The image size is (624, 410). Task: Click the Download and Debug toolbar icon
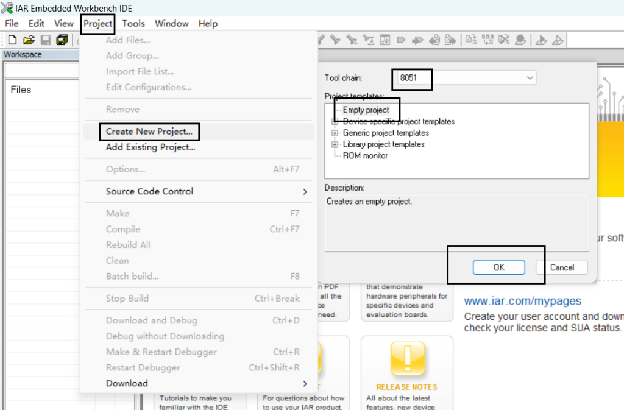pyautogui.click(x=541, y=40)
